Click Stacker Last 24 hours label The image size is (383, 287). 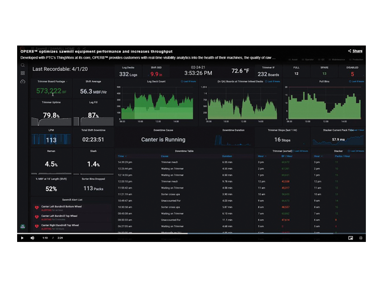point(356,151)
